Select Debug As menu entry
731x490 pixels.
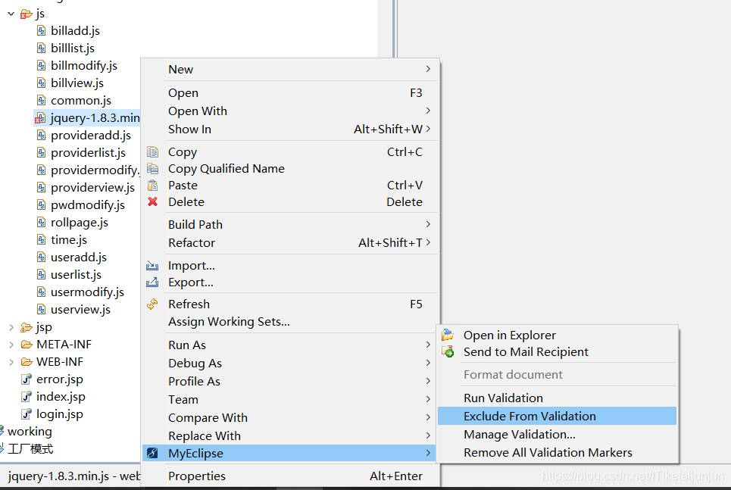coord(289,364)
